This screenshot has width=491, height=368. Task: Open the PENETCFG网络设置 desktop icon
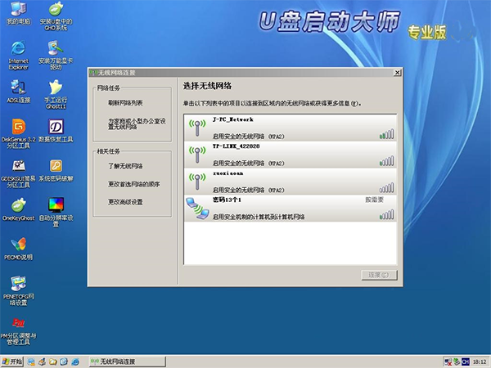(18, 283)
